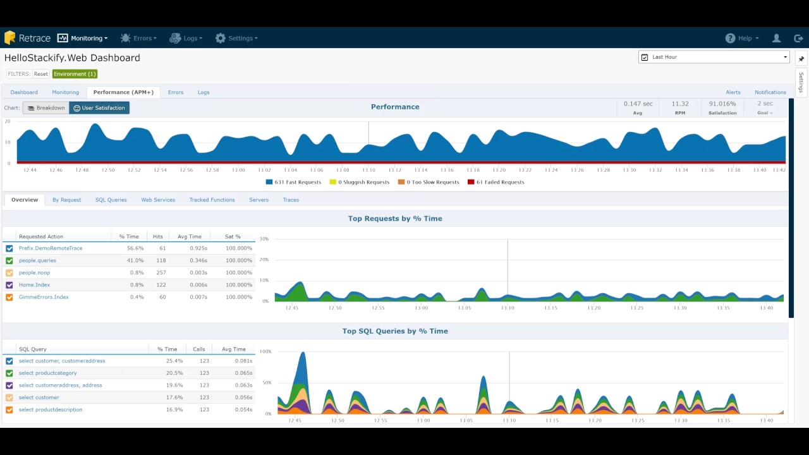Toggle select customer, customeraddress checkbox
This screenshot has height=455, width=809.
[9, 361]
